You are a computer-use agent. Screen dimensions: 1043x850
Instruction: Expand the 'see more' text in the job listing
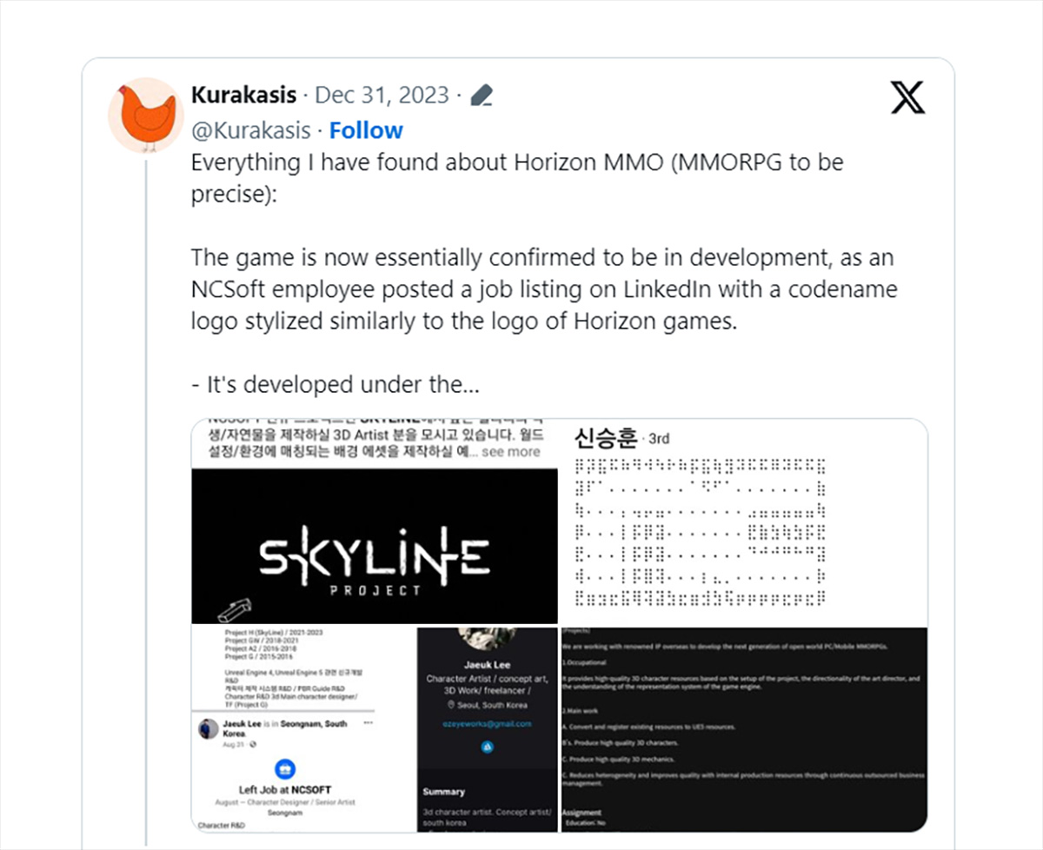coord(510,452)
